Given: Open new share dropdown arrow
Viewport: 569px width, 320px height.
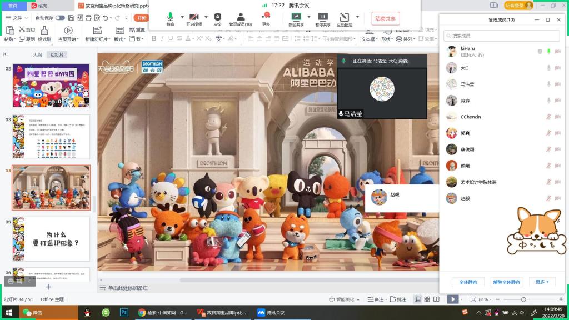Looking at the screenshot, I should click(x=309, y=17).
